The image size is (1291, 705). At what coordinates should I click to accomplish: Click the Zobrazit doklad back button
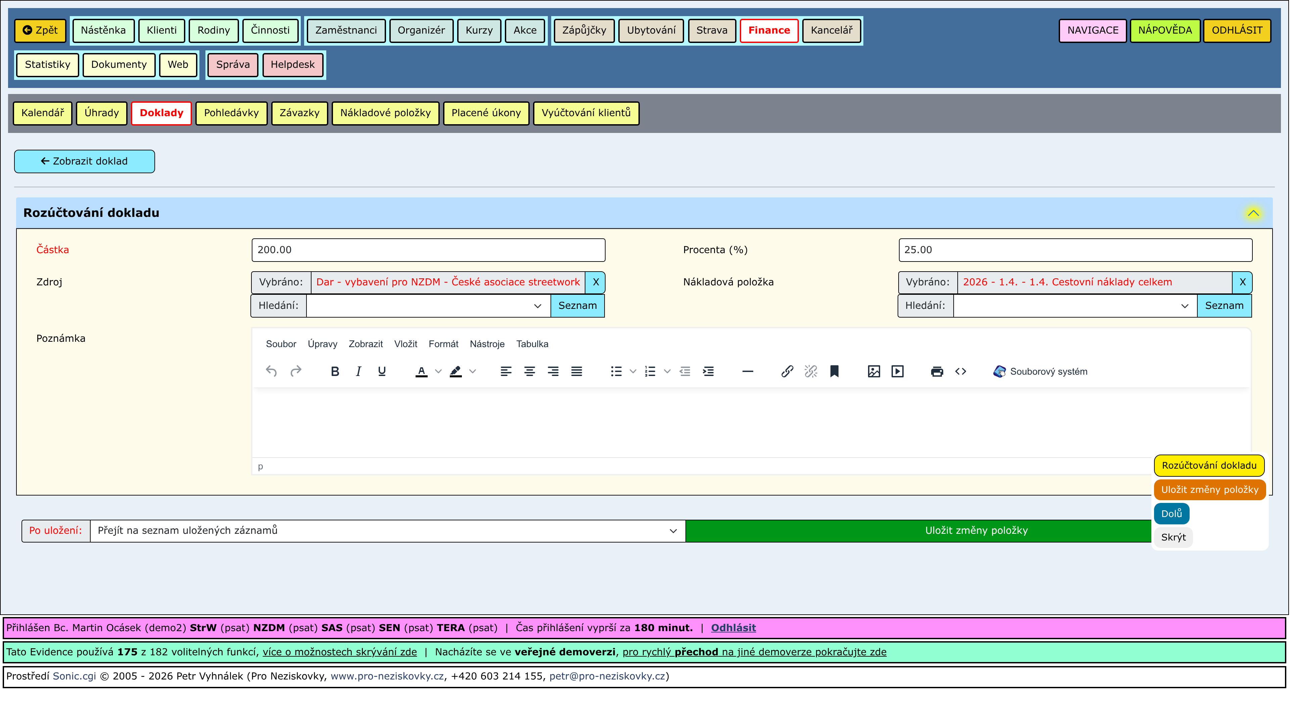84,161
